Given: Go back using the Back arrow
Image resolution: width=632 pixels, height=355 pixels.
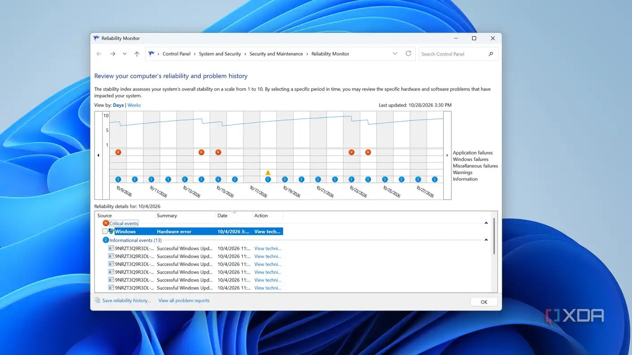Looking at the screenshot, I should point(99,54).
